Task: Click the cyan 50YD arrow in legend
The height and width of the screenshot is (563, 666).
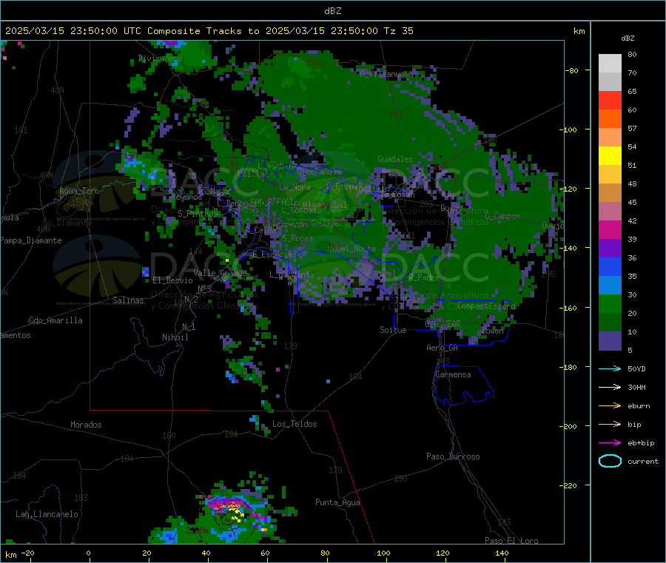Action: (x=610, y=368)
